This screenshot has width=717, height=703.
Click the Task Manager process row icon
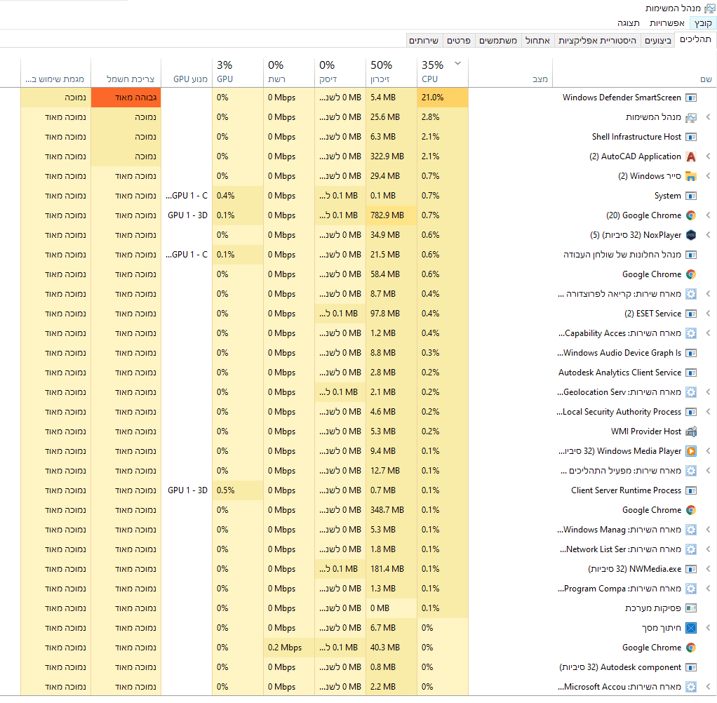691,117
